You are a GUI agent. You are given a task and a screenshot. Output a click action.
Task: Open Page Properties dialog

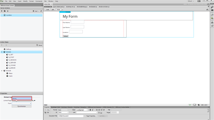click(91, 116)
